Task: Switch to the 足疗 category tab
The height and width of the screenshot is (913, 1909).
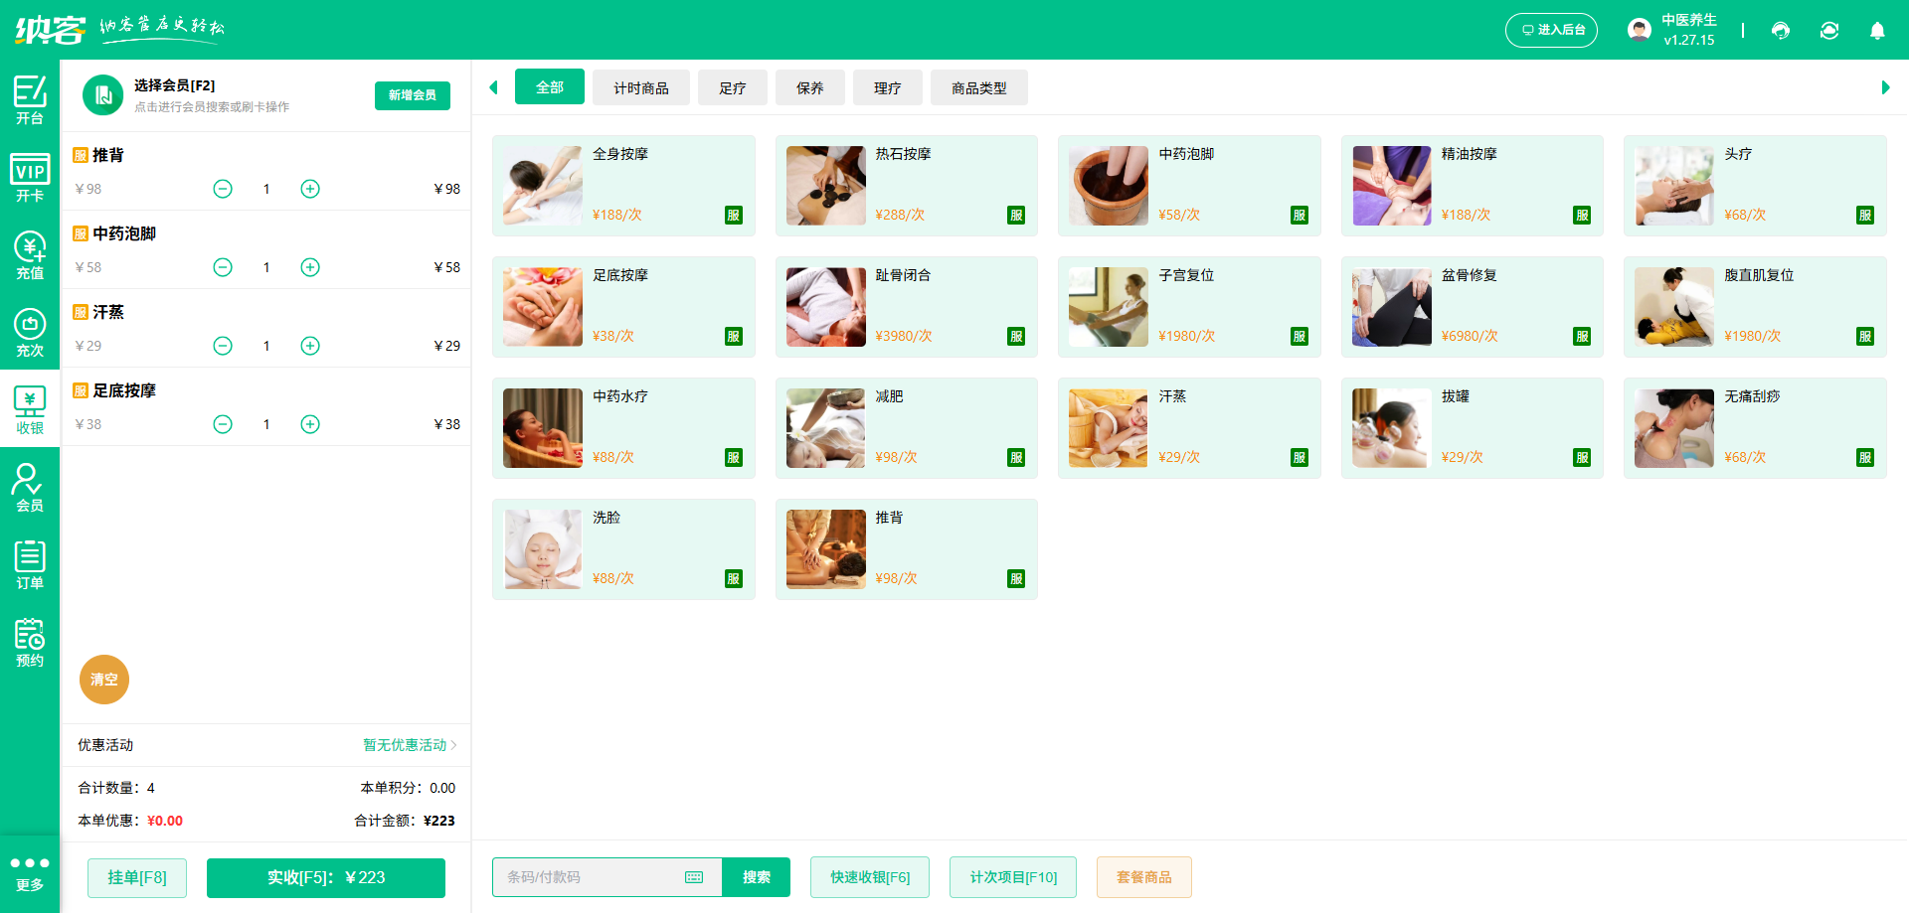Action: point(732,87)
